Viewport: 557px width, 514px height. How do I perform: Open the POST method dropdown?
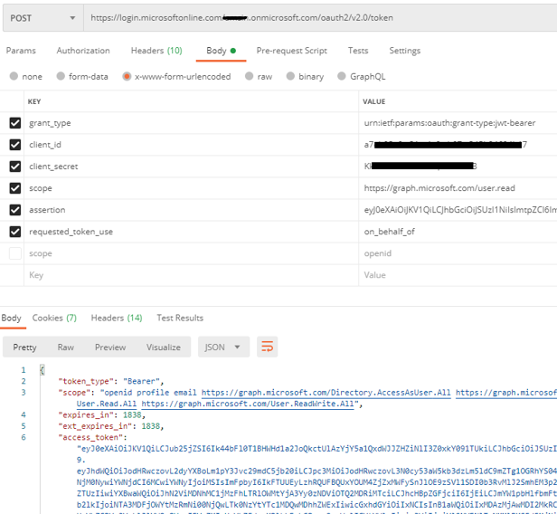43,18
